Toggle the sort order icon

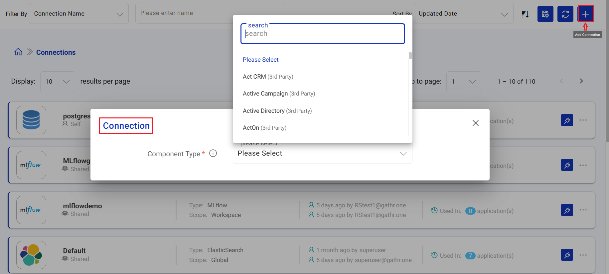point(525,14)
